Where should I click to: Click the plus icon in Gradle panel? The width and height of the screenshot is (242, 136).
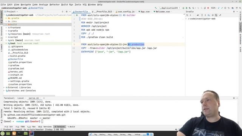pyautogui.click(x=191, y=15)
